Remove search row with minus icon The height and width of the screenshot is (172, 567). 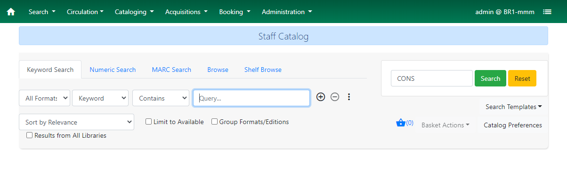pos(335,97)
